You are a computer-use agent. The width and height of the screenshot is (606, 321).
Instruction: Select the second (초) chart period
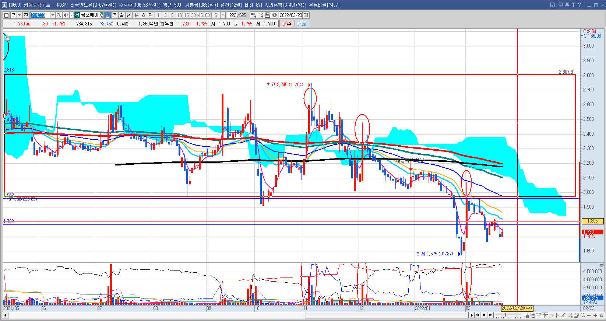(x=143, y=15)
